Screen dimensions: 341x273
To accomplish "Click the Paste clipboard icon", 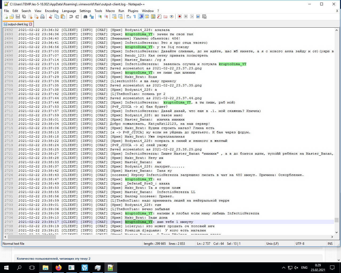I will pyautogui.click(x=63, y=17).
